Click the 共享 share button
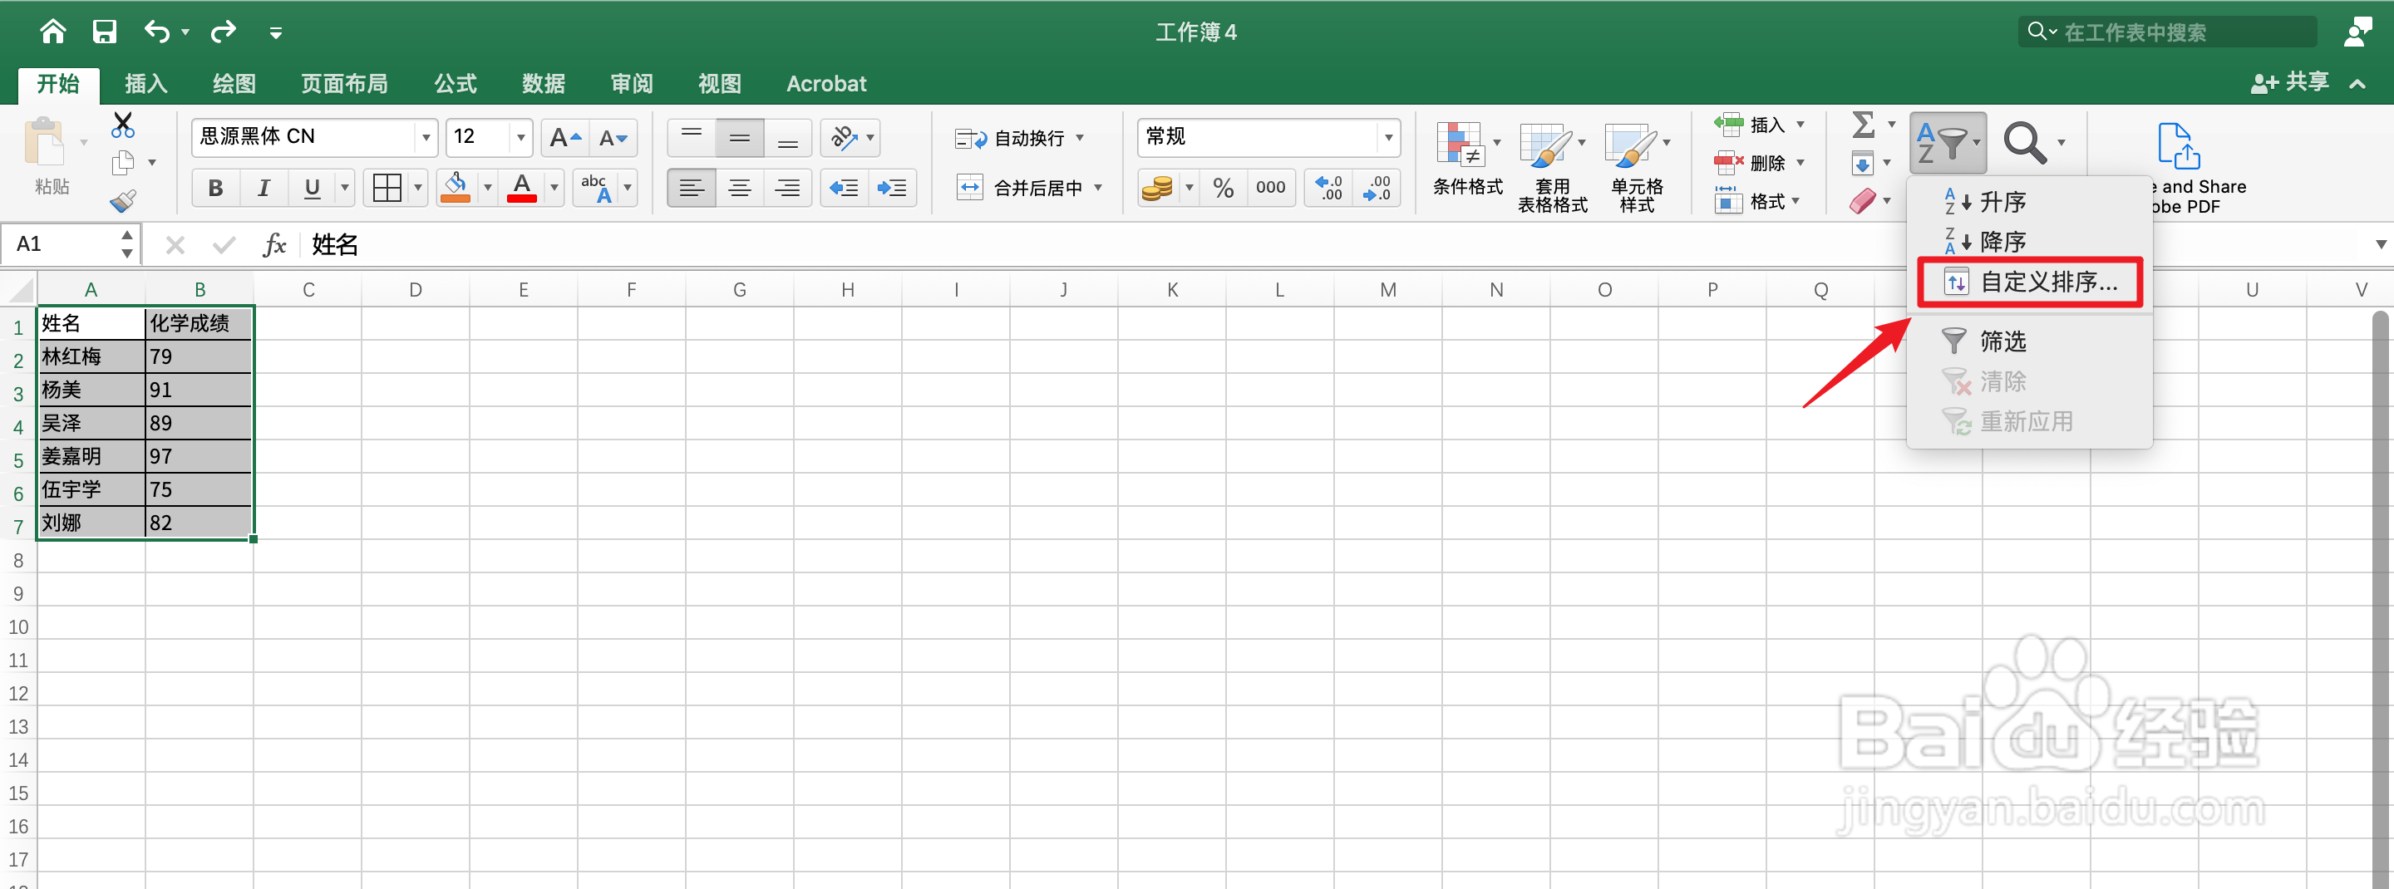 [2290, 83]
